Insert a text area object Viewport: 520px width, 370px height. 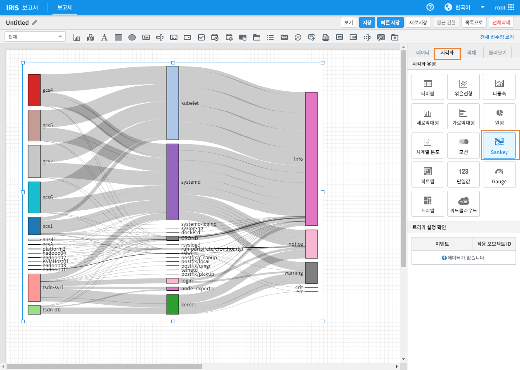point(174,37)
